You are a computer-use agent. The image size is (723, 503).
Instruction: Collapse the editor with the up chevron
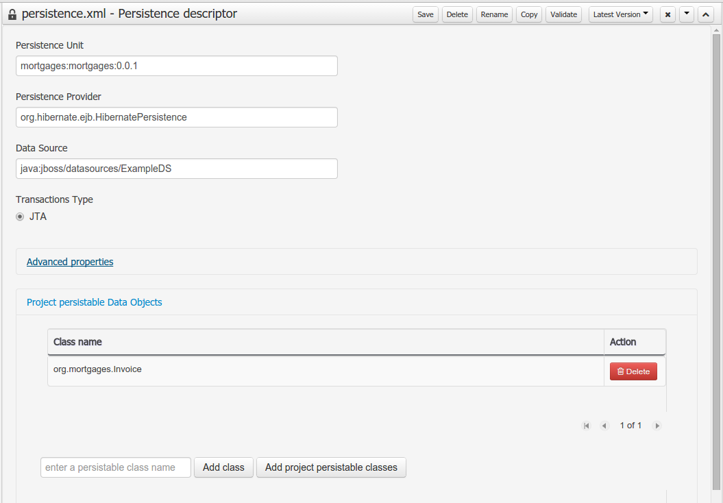706,14
